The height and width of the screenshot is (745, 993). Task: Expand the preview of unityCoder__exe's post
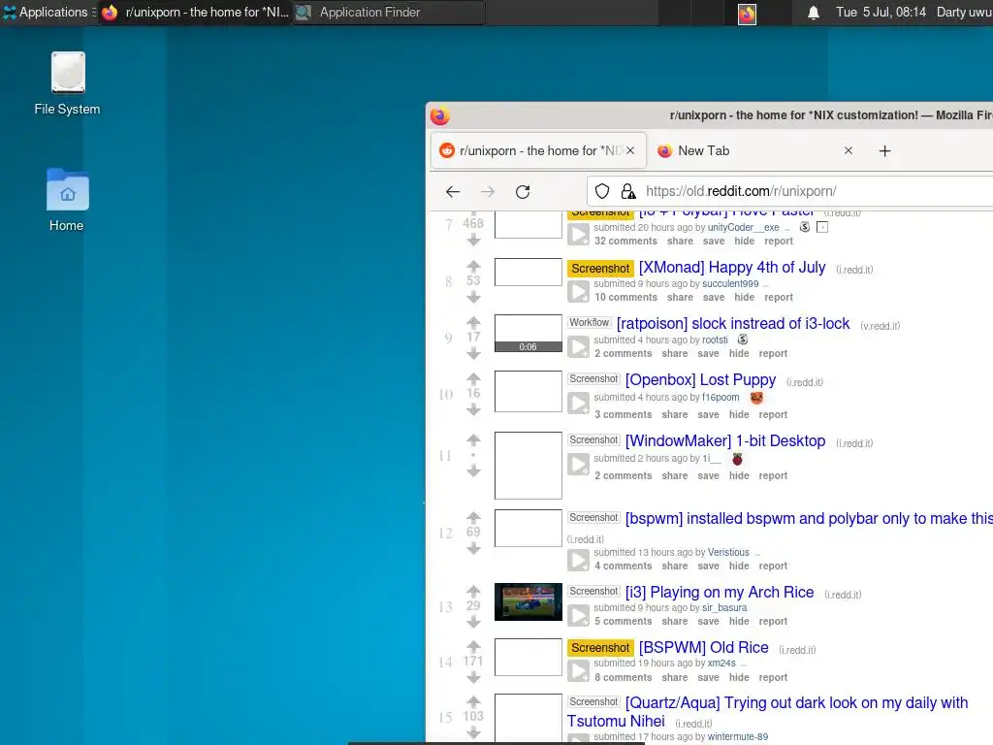578,235
